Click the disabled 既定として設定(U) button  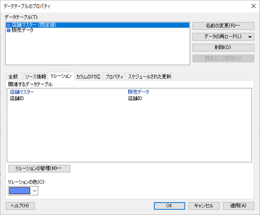pos(223,58)
